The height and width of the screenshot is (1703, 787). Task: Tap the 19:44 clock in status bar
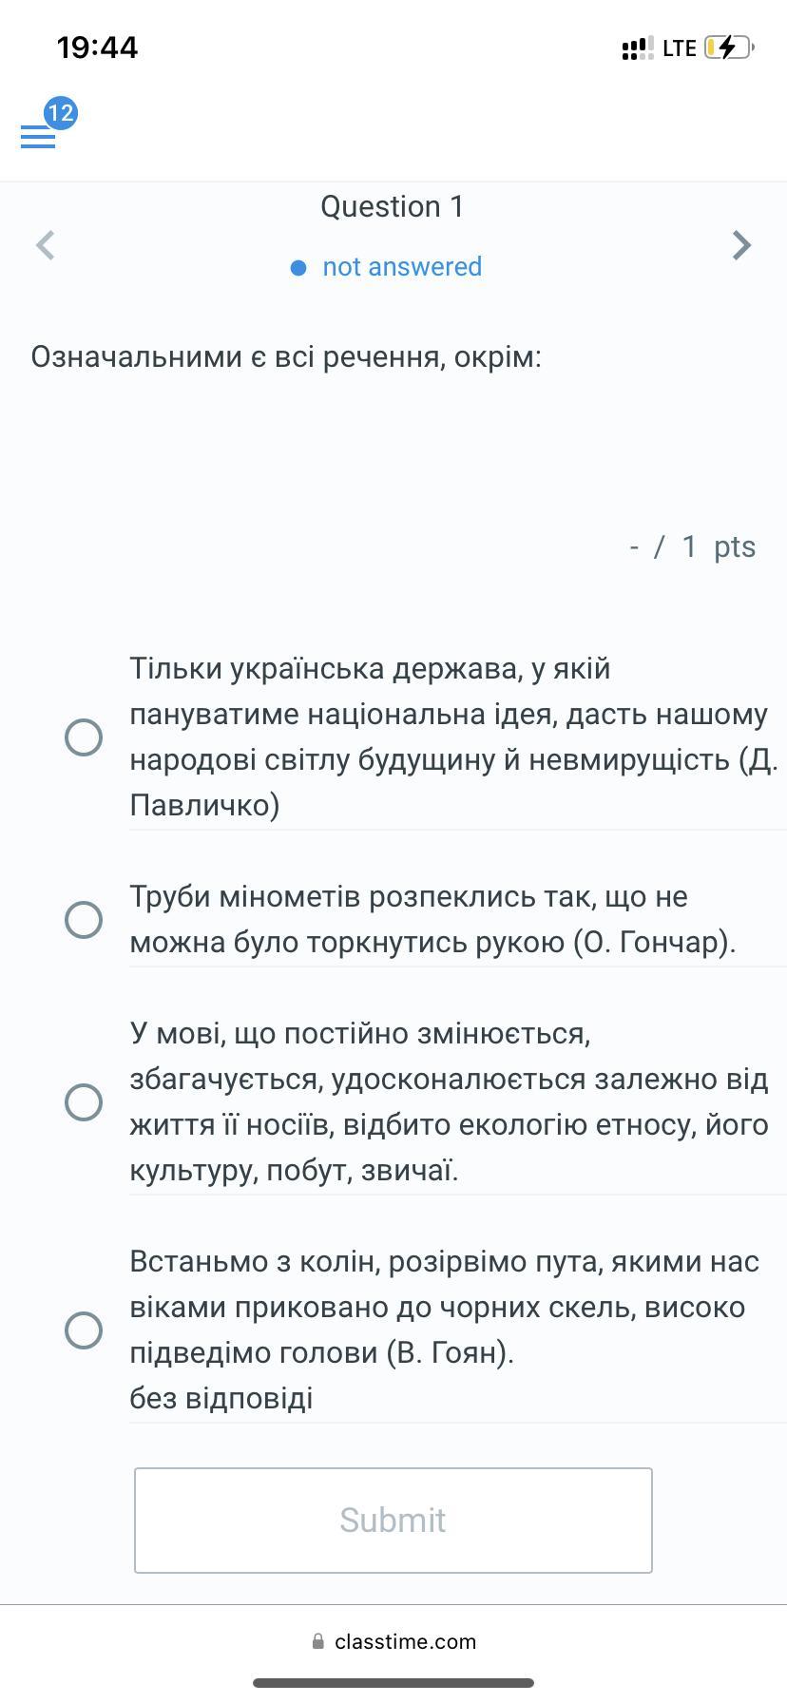[97, 48]
